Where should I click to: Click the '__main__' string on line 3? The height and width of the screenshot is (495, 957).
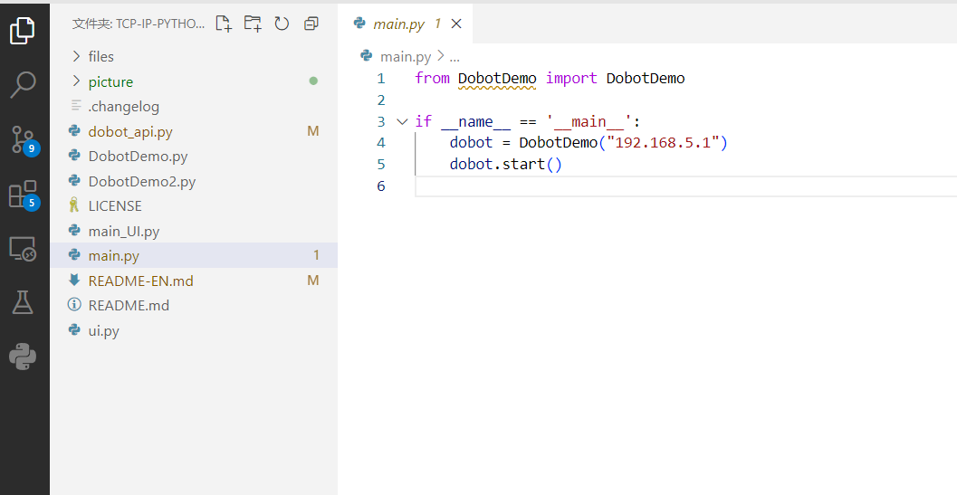click(589, 121)
